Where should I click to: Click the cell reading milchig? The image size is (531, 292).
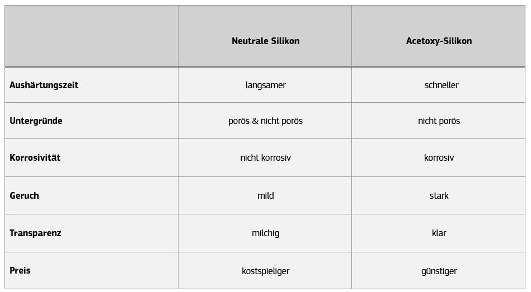point(265,233)
